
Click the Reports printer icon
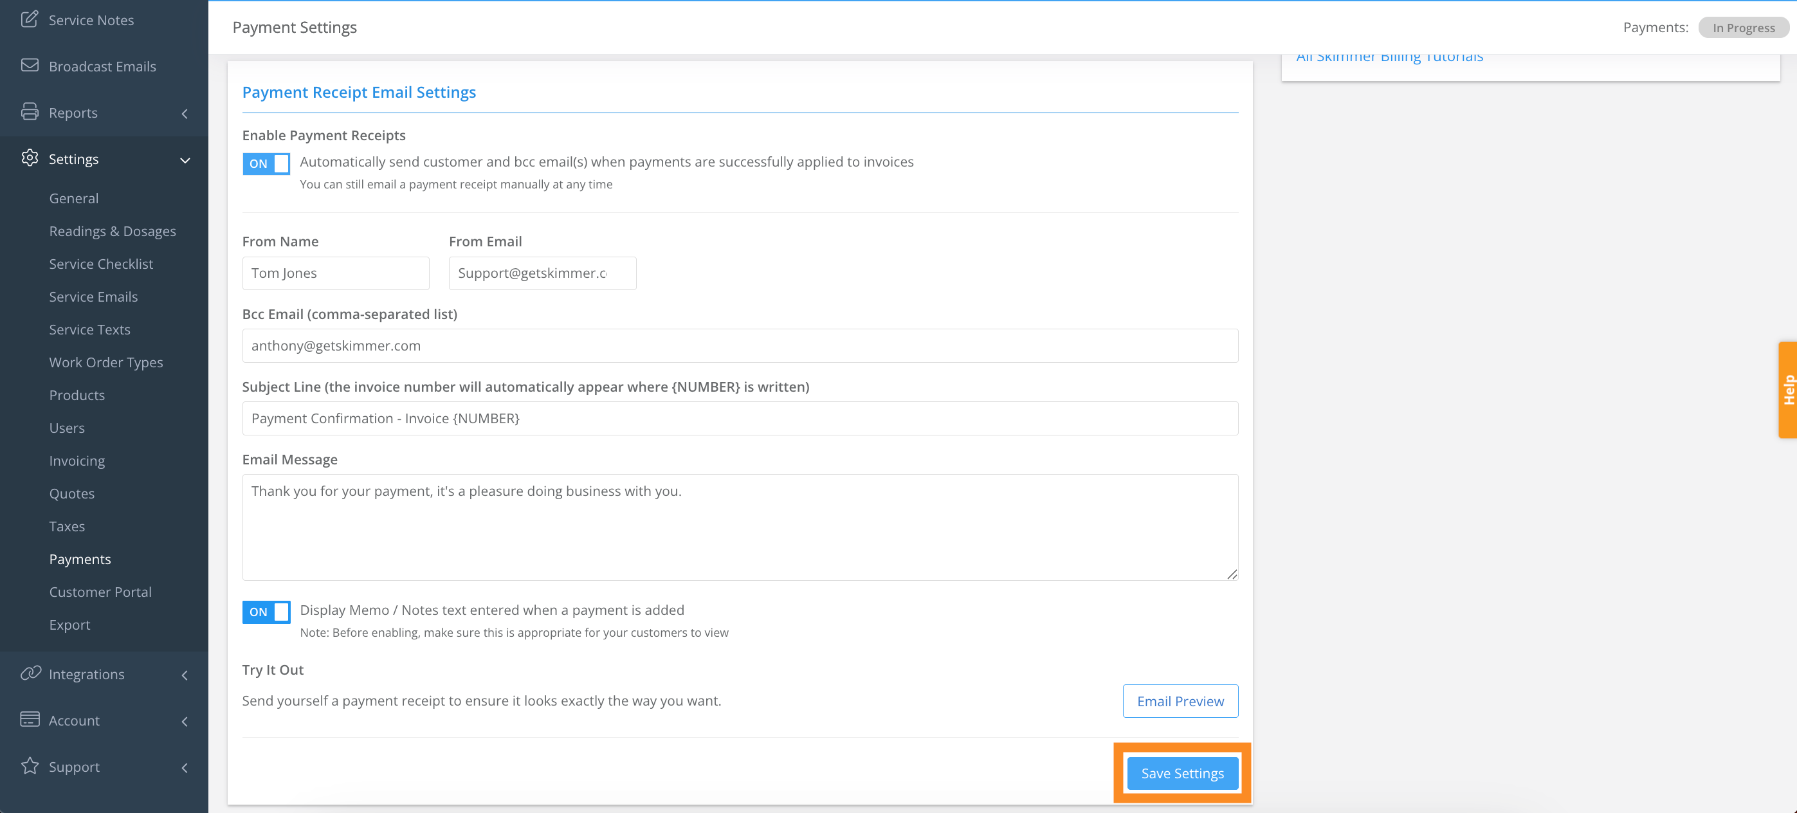[30, 112]
